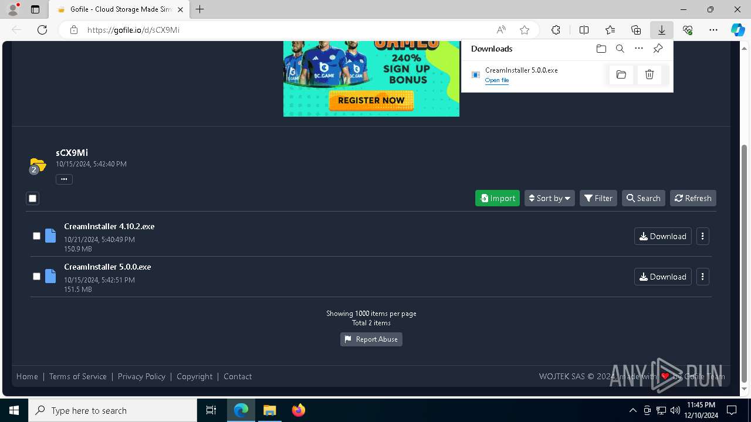The height and width of the screenshot is (422, 751).
Task: Check the CreamInstaller 5.0.0.exe checkbox
Action: click(36, 276)
